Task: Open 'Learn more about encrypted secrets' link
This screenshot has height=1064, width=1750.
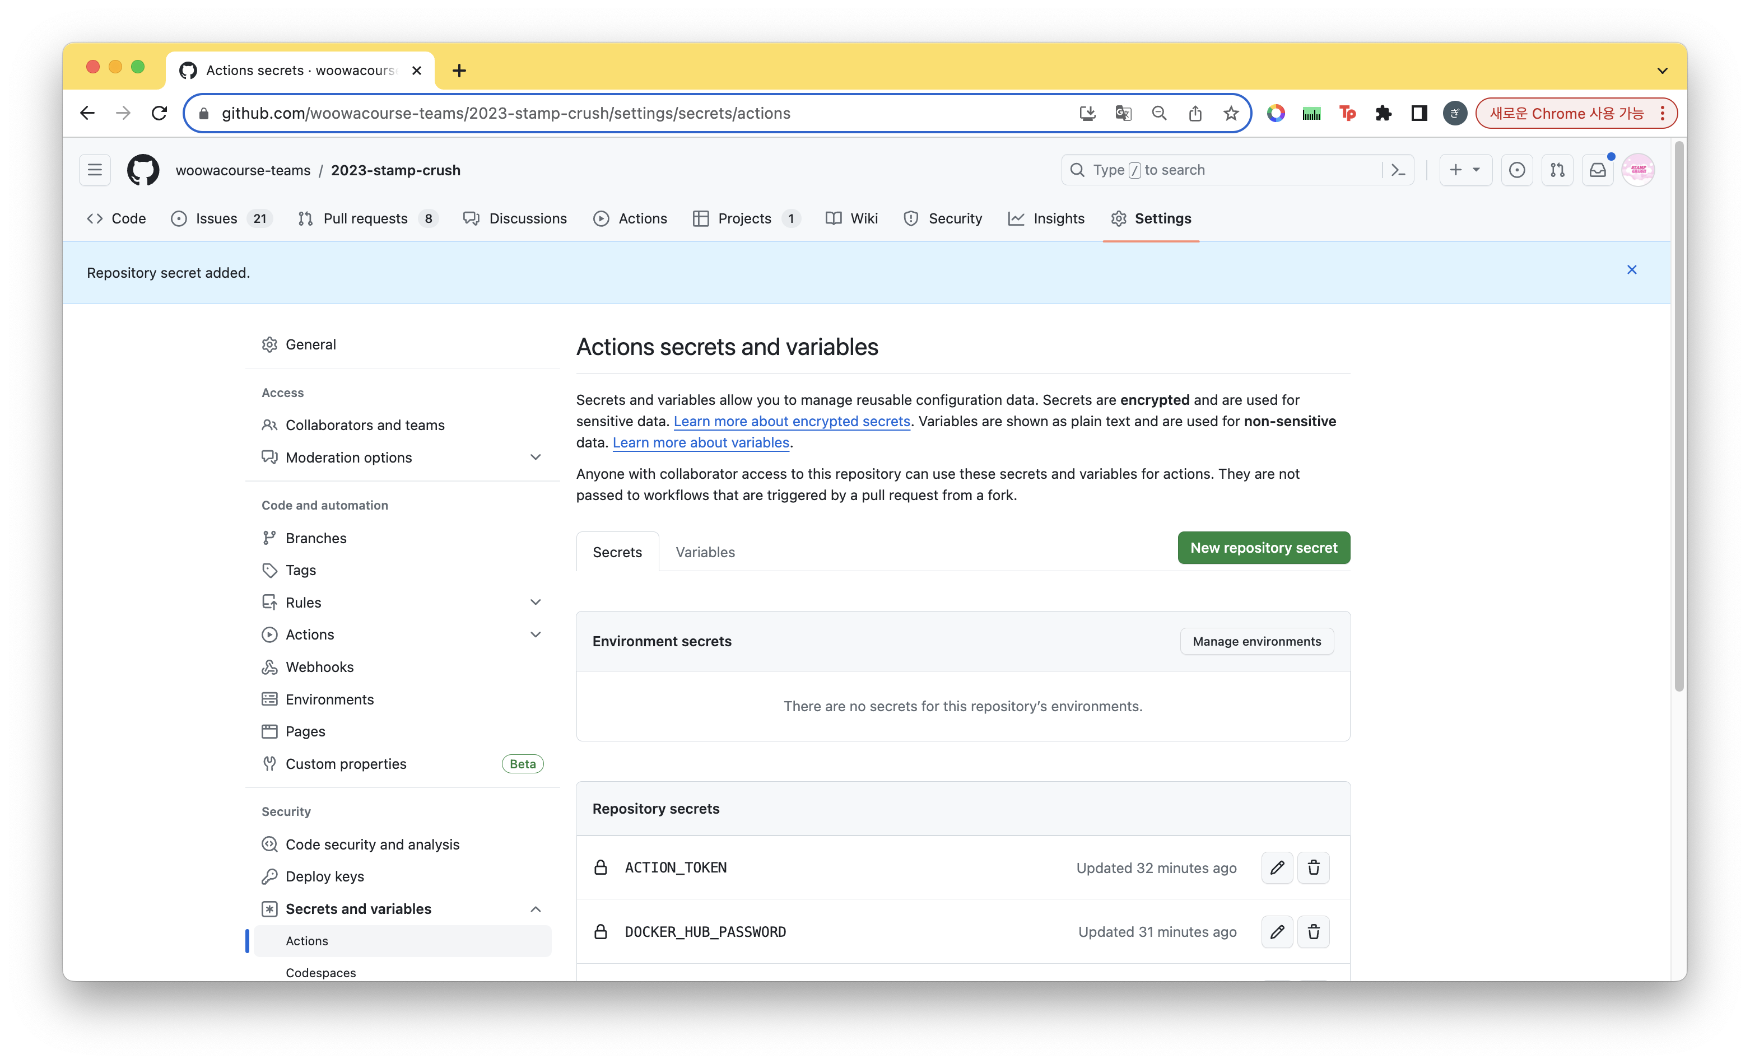Action: point(791,421)
